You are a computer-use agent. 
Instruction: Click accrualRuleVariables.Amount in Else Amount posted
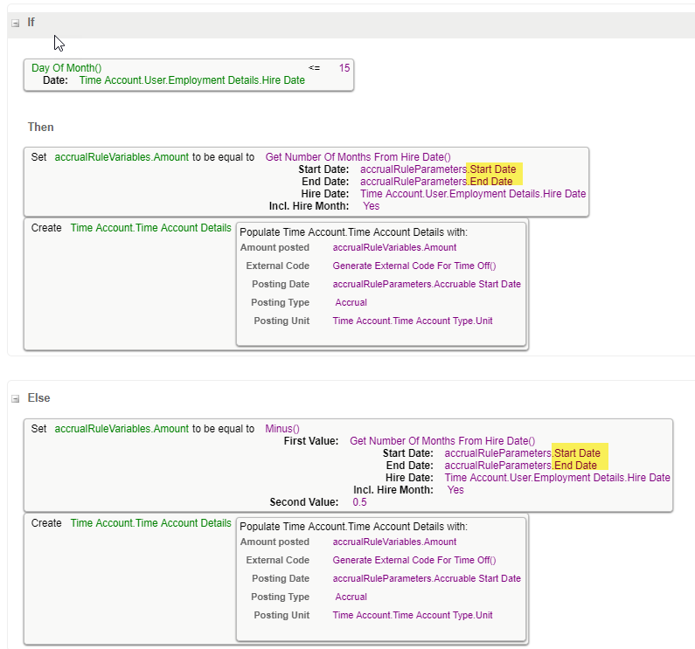(x=394, y=542)
